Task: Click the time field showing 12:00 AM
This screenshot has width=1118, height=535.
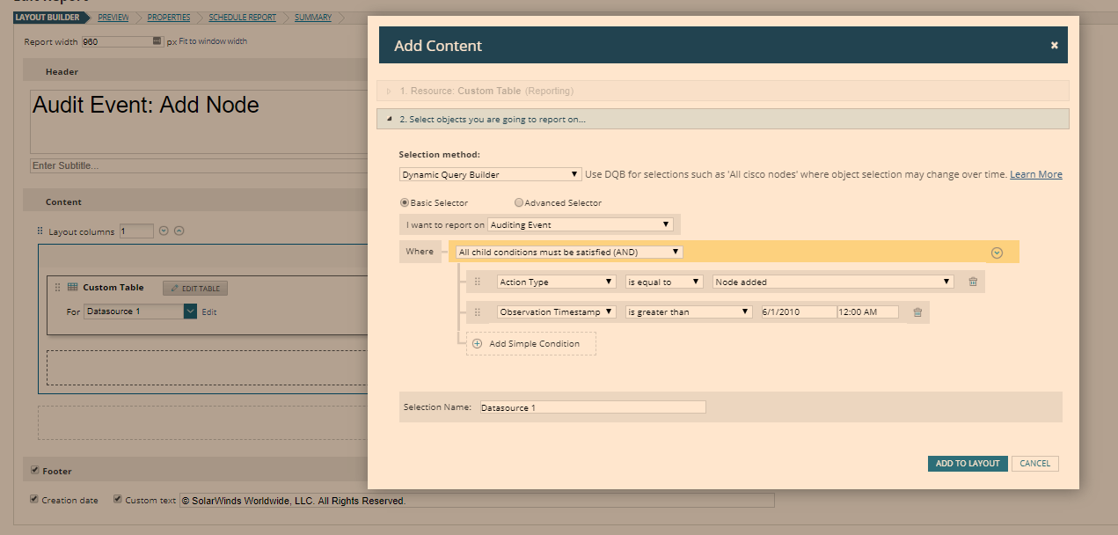Action: pos(868,311)
